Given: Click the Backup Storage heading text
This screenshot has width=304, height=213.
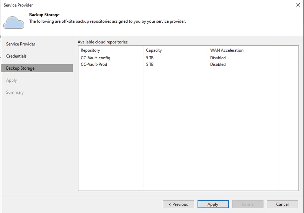Looking at the screenshot, I should click(44, 15).
